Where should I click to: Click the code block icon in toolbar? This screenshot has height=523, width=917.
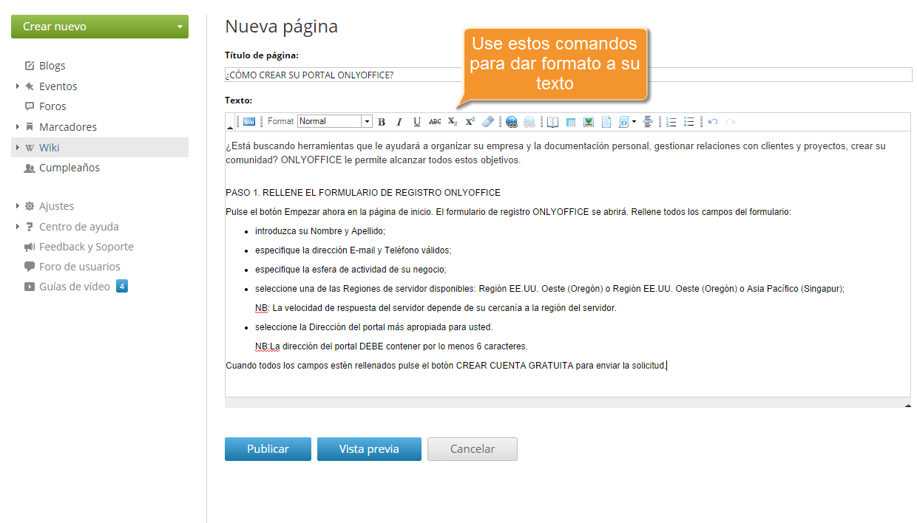[623, 121]
